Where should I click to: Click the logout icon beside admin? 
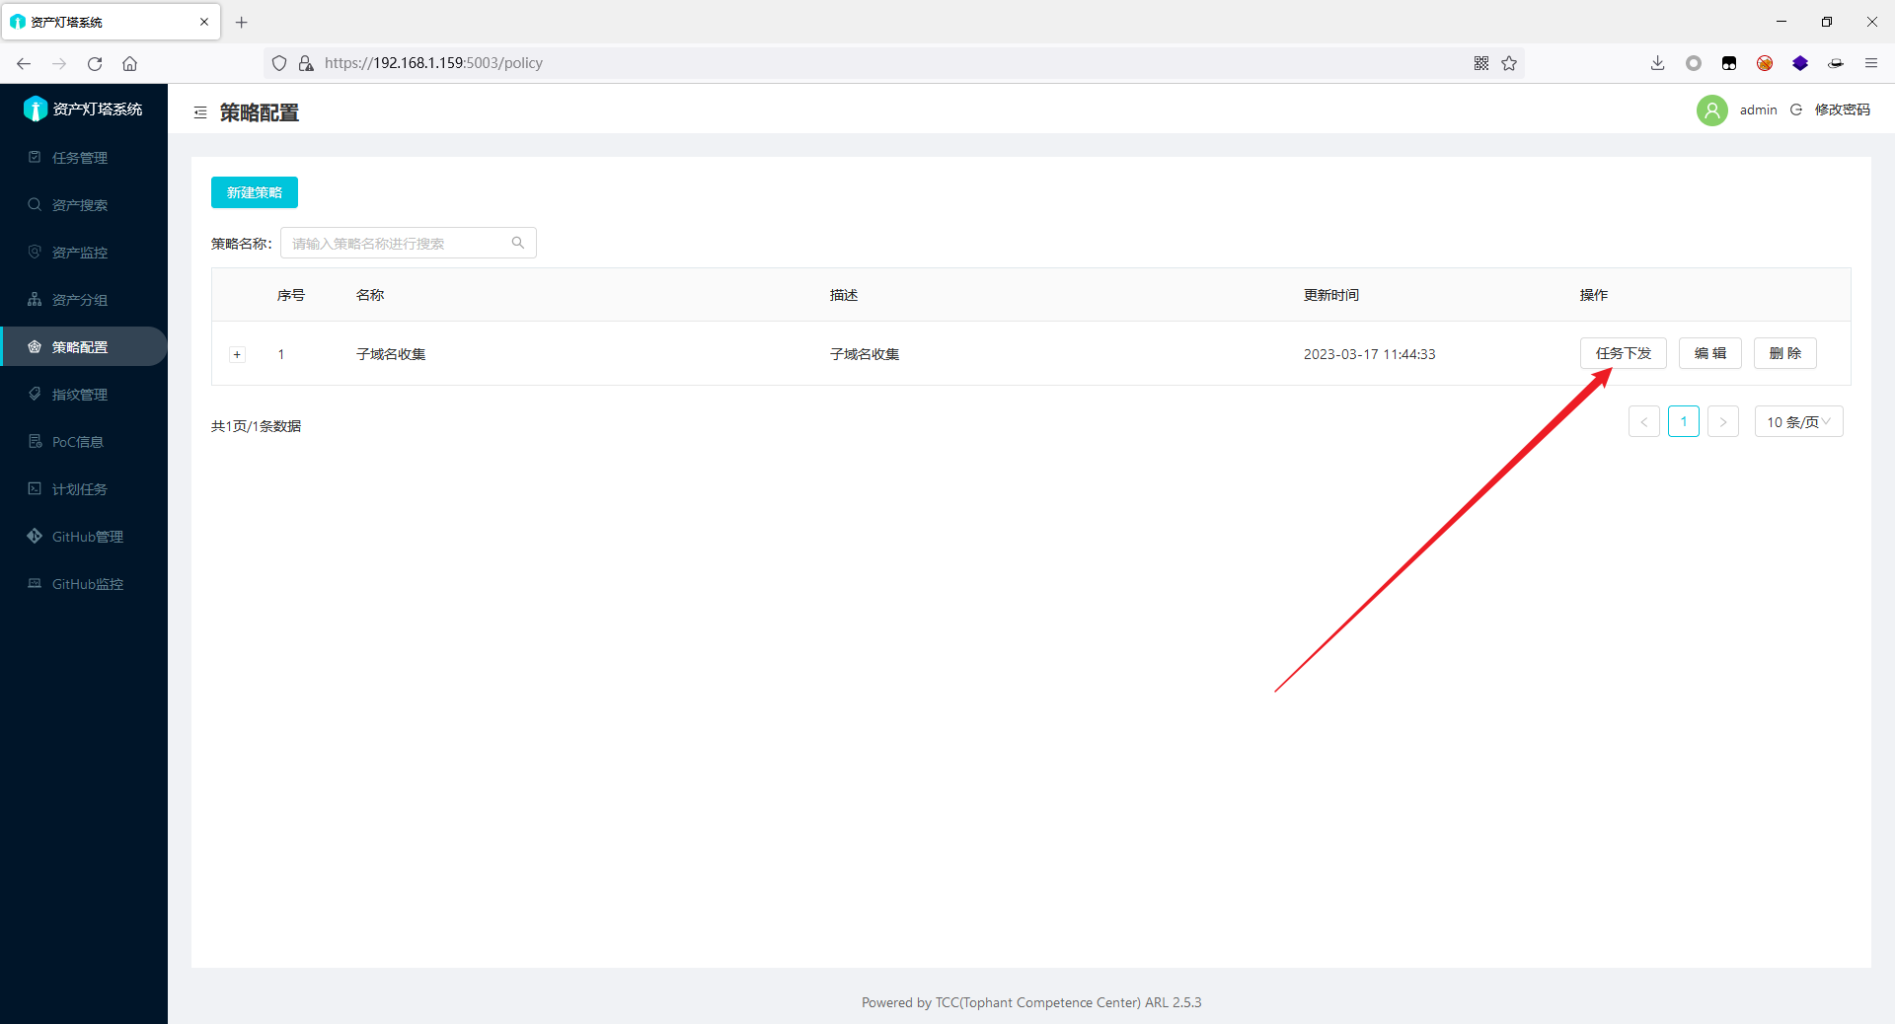[1796, 110]
